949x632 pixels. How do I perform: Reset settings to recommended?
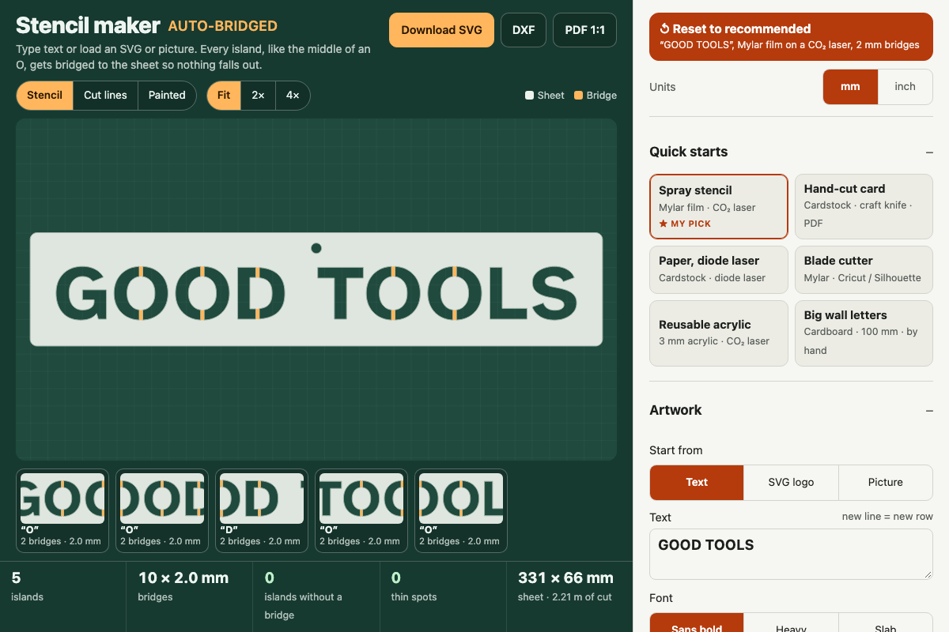(791, 36)
